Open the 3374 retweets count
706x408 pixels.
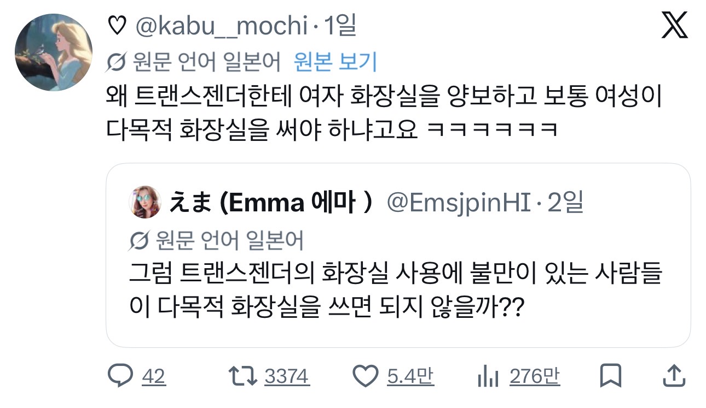[x=287, y=376]
